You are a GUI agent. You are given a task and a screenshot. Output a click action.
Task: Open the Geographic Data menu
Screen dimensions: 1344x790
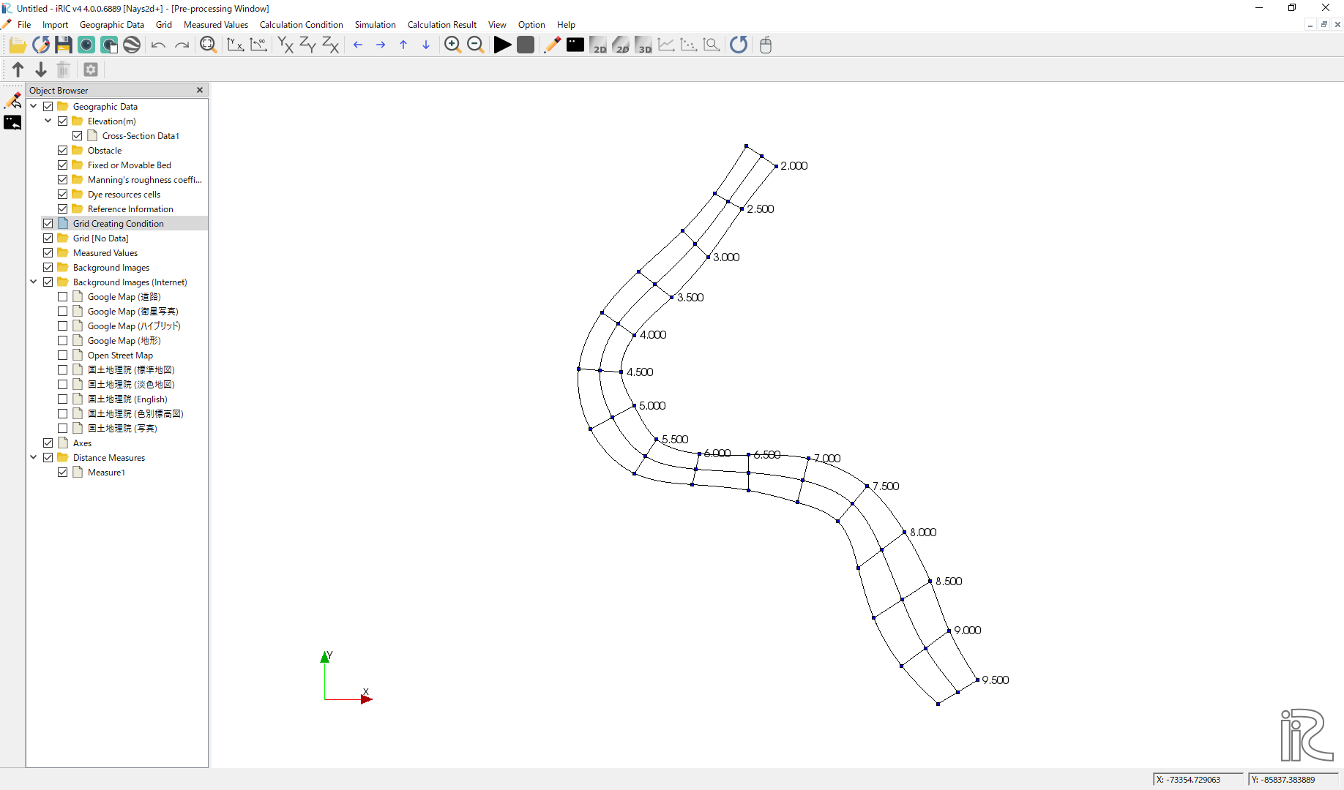112,25
